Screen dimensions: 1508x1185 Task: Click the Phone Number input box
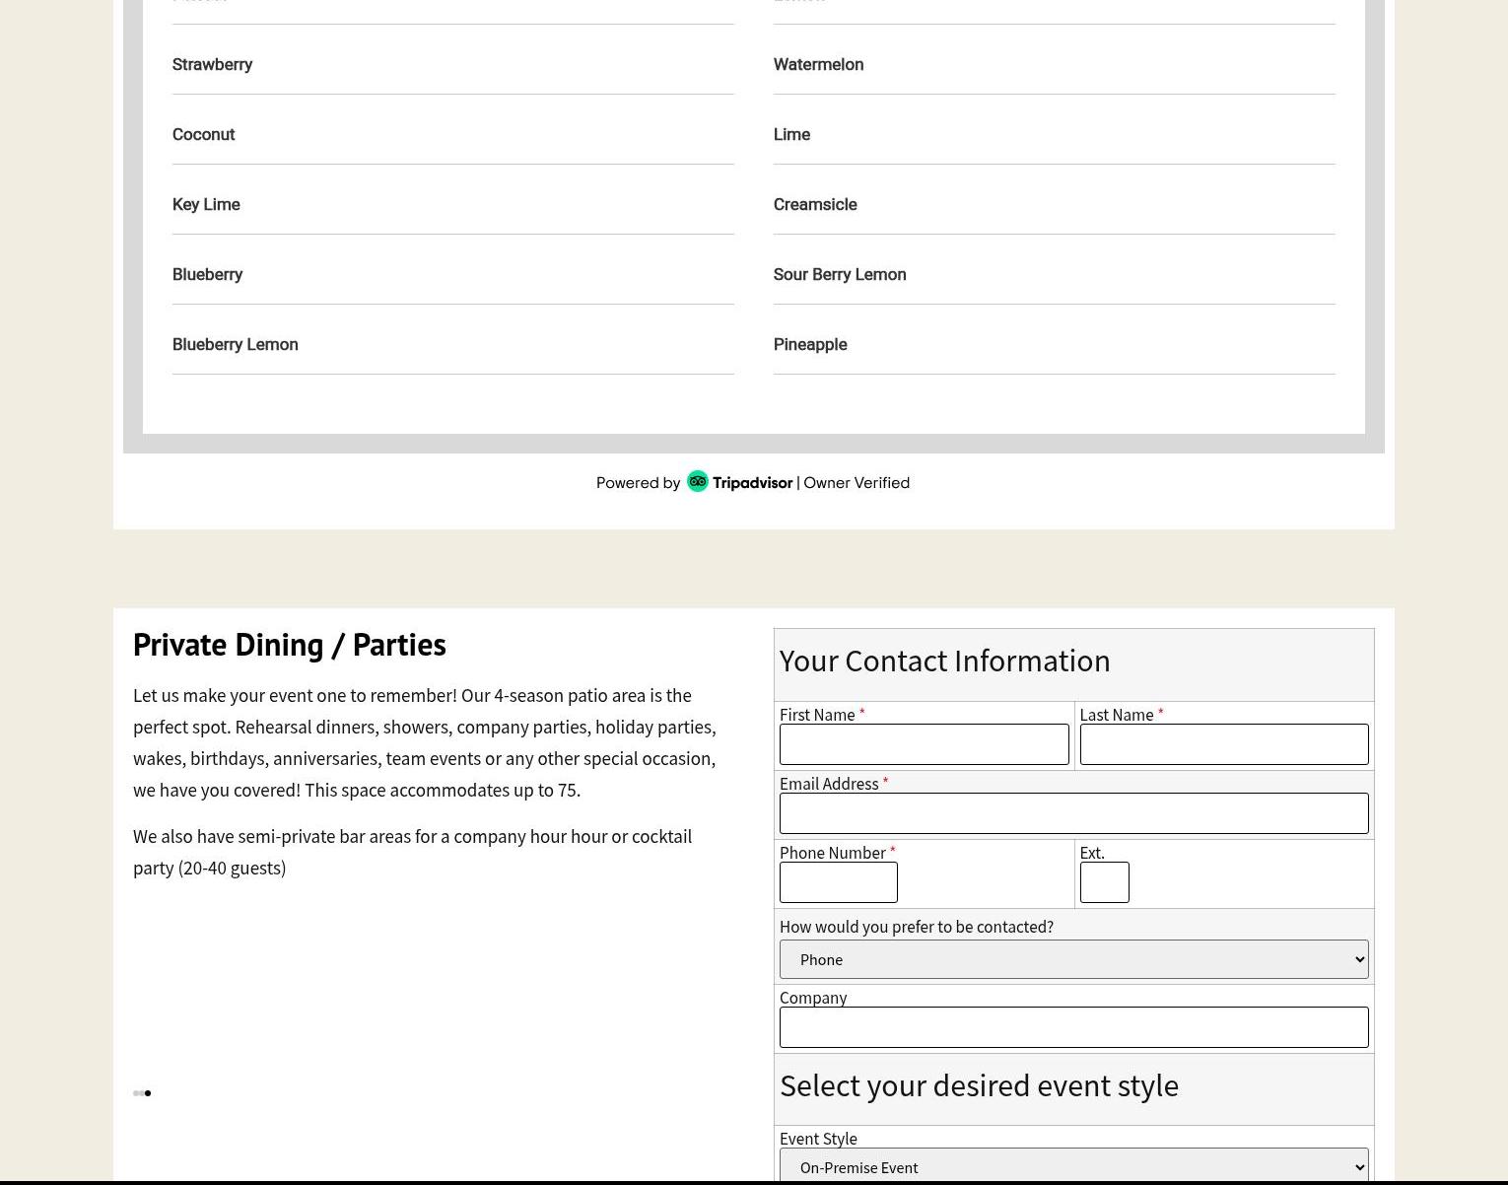(838, 882)
